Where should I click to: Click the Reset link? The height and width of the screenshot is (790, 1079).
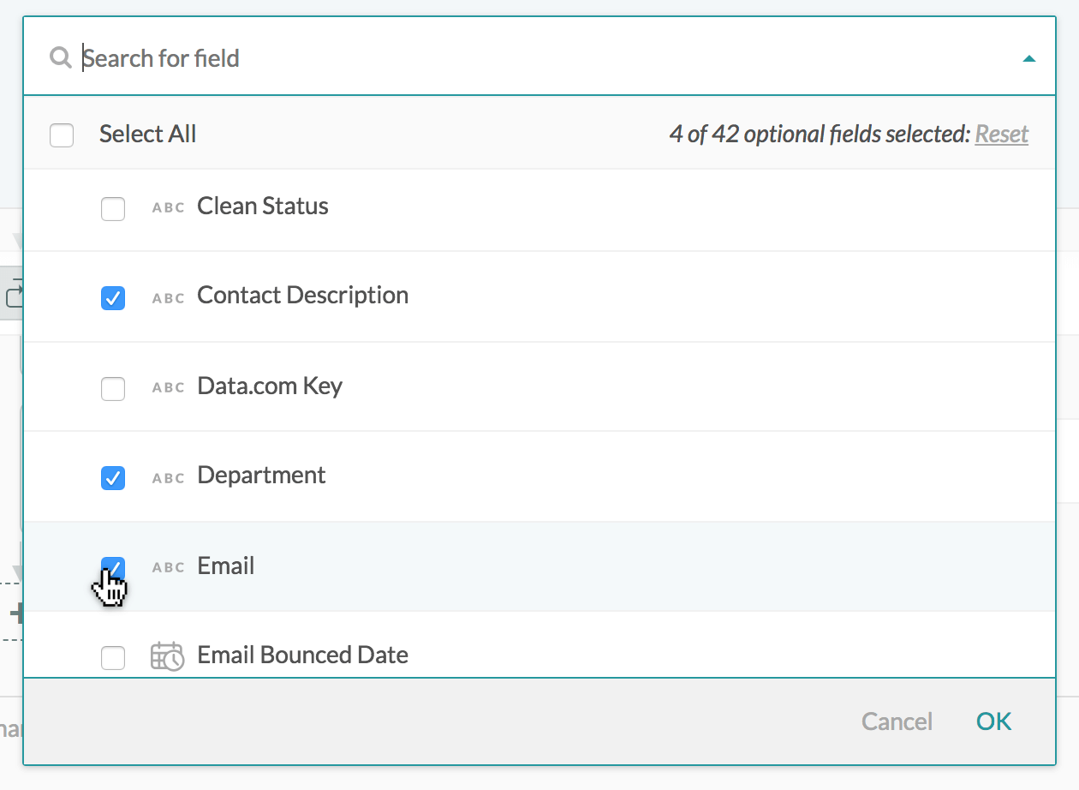pos(1001,135)
